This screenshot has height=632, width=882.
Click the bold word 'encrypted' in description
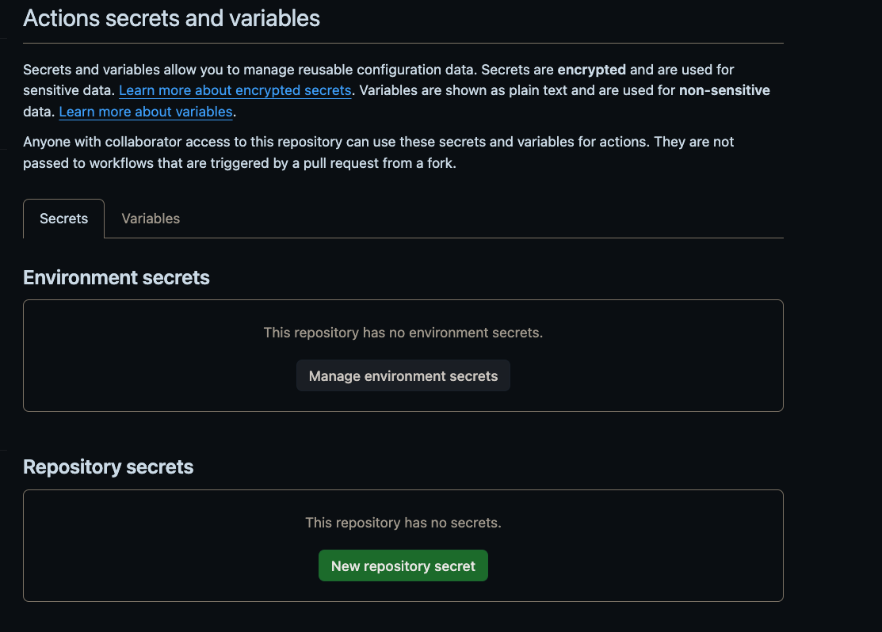591,70
